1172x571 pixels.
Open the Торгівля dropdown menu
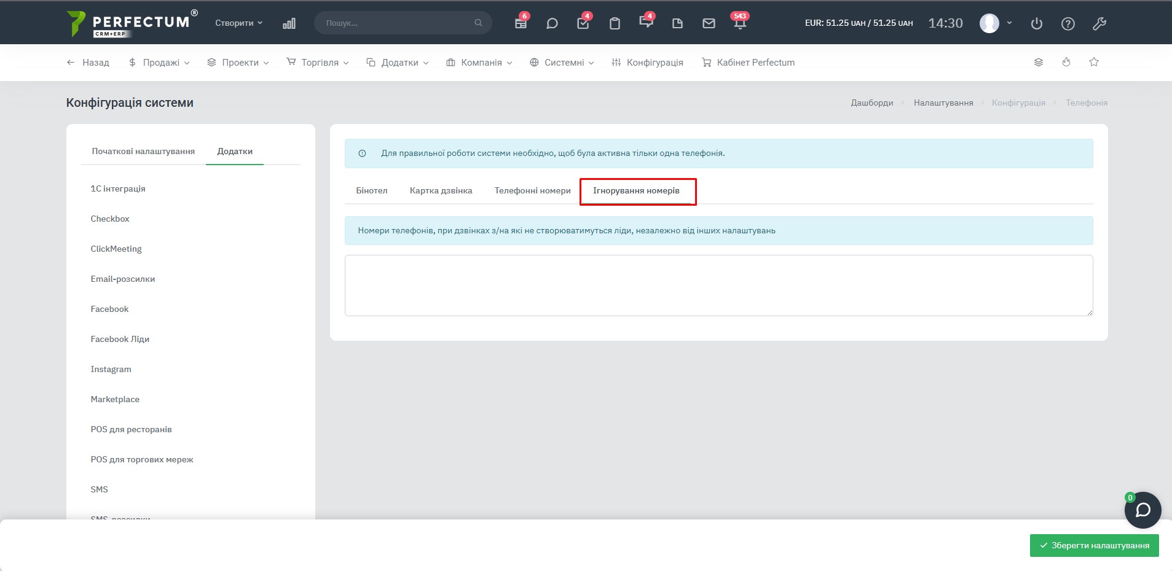(318, 63)
